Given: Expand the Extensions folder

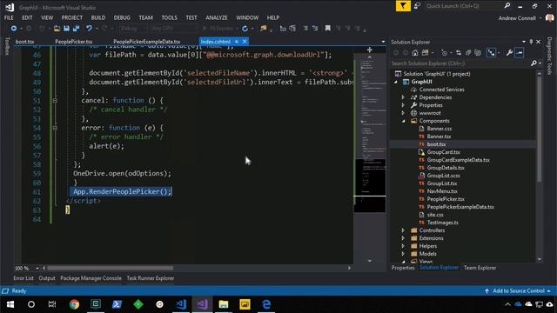Looking at the screenshot, I should 403,238.
